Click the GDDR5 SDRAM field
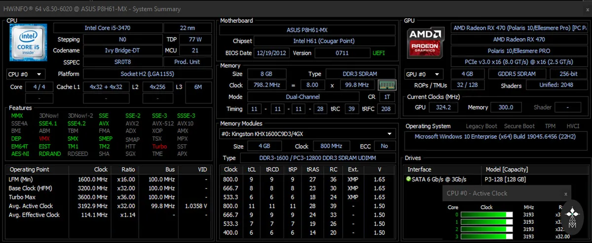 pos(516,74)
